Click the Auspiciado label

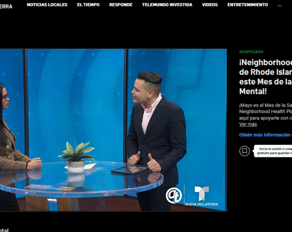251,52
